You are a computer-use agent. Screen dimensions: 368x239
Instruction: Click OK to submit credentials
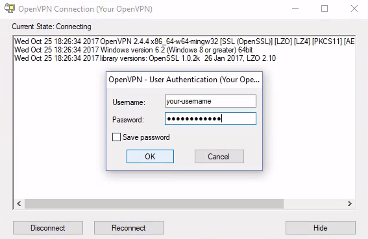(150, 156)
